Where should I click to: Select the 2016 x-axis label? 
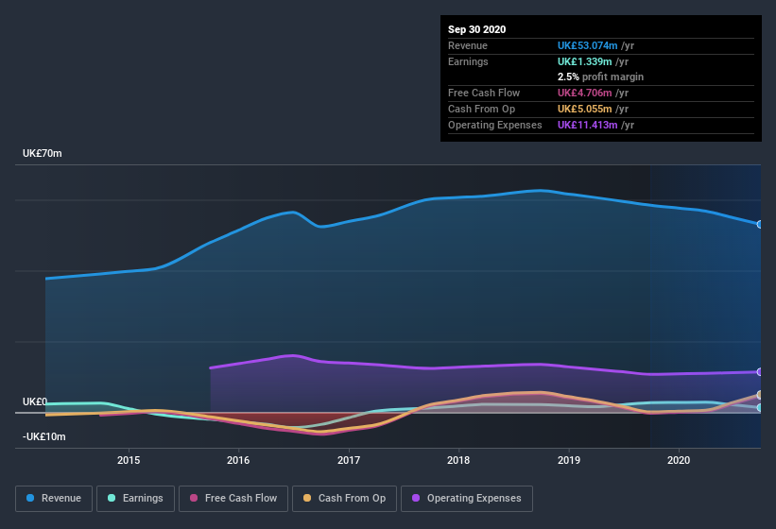[x=238, y=460]
